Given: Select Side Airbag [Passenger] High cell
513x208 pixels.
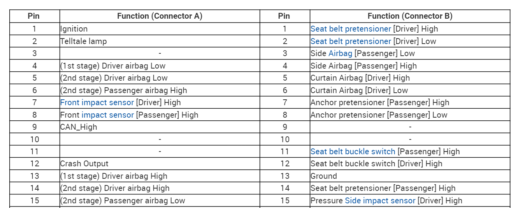Looking at the screenshot, I should [364, 66].
